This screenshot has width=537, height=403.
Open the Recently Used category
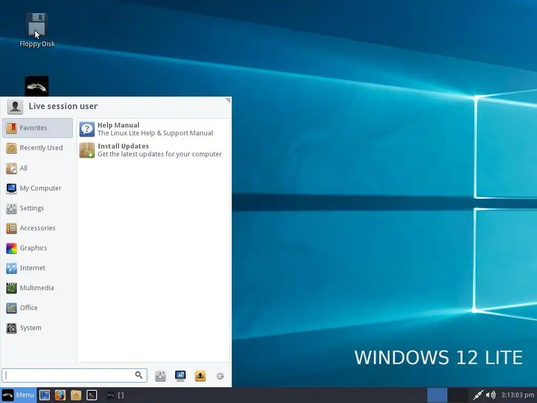[37, 148]
